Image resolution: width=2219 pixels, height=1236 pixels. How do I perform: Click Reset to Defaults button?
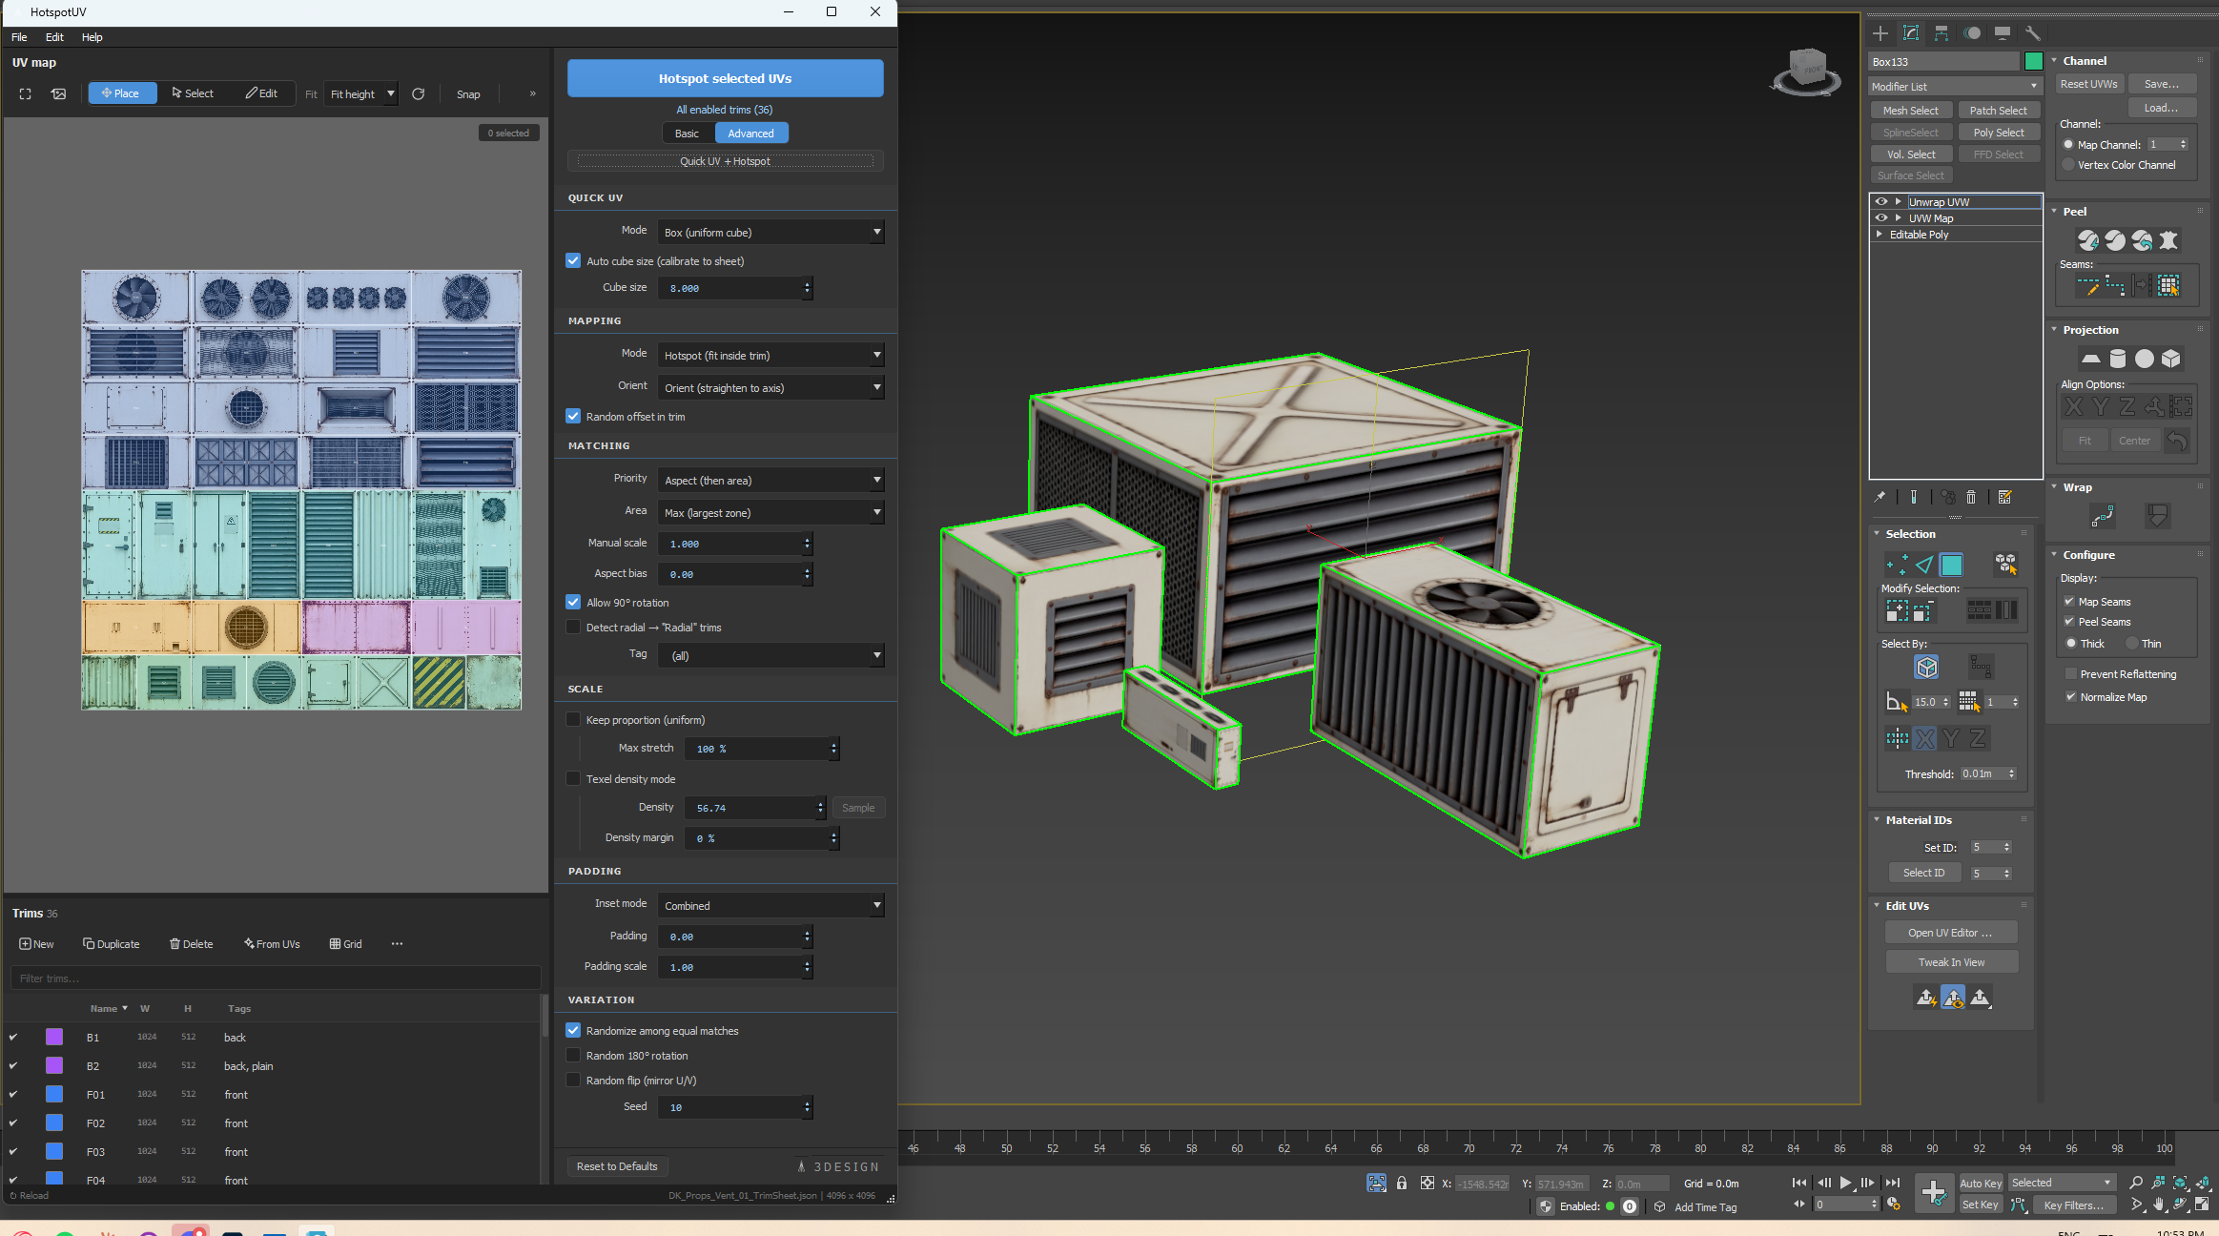617,1166
